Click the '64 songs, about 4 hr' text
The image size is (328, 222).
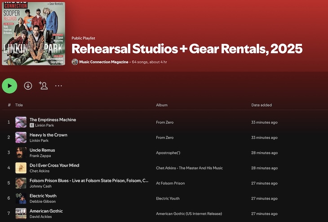pyautogui.click(x=149, y=62)
